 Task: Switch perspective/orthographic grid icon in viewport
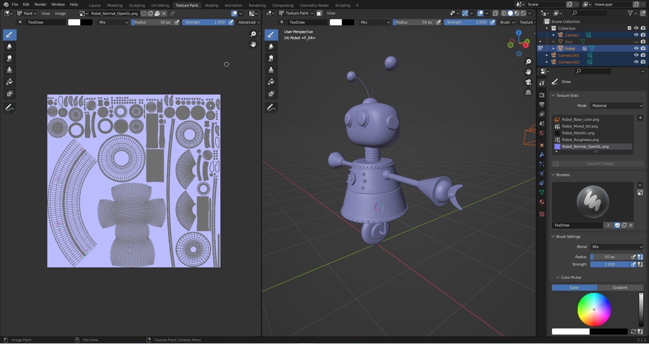tap(528, 92)
